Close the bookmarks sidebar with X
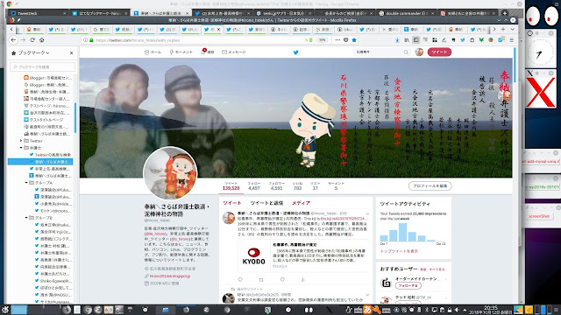561x315 pixels. click(x=71, y=52)
